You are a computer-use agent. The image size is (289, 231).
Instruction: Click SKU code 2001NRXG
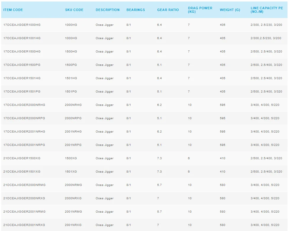click(73, 225)
